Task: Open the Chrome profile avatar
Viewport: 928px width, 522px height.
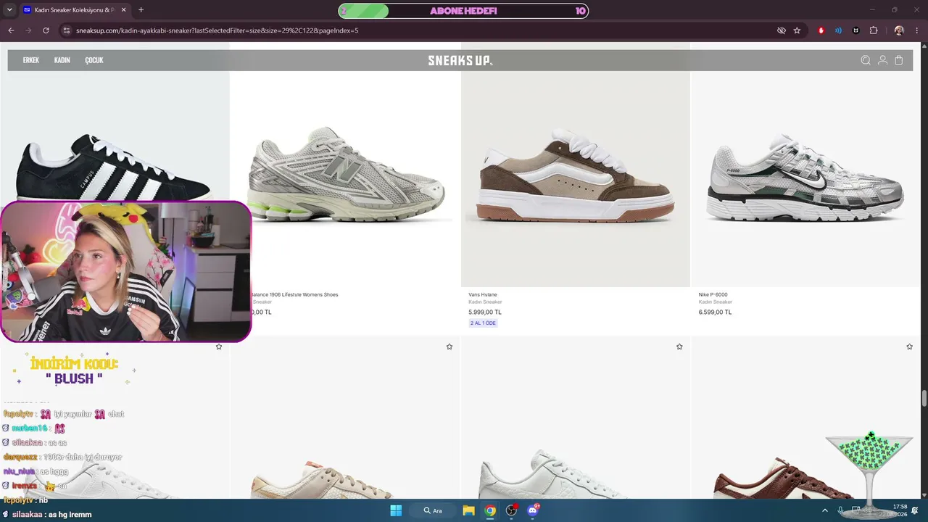Action: pyautogui.click(x=899, y=30)
